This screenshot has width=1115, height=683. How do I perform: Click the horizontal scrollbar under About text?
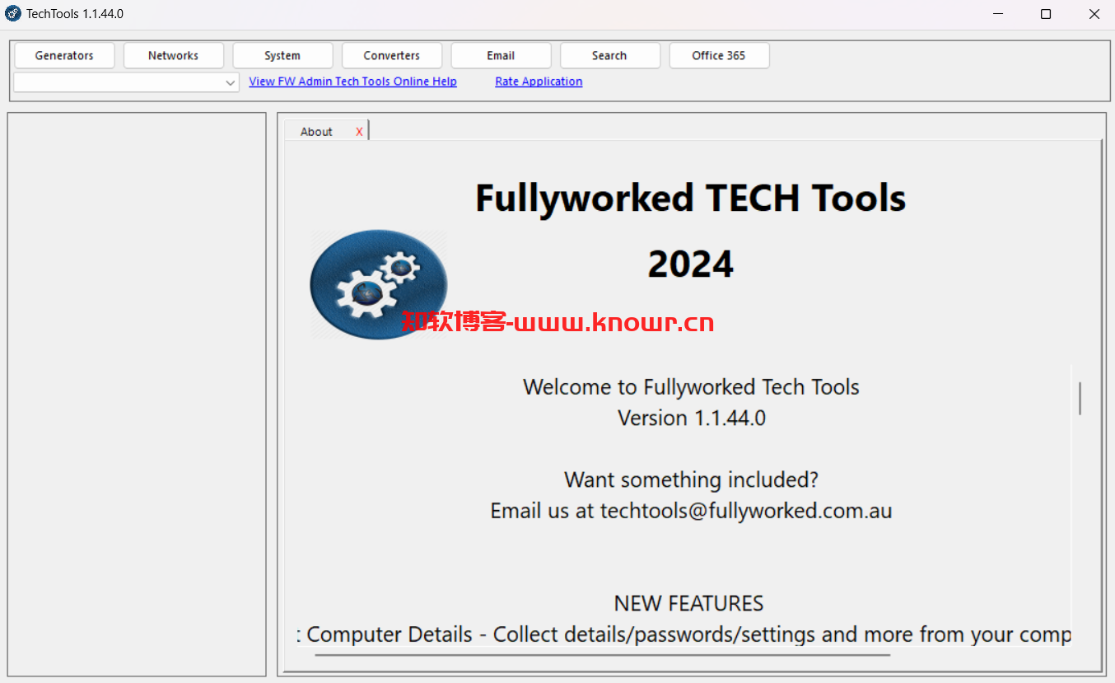tap(602, 655)
